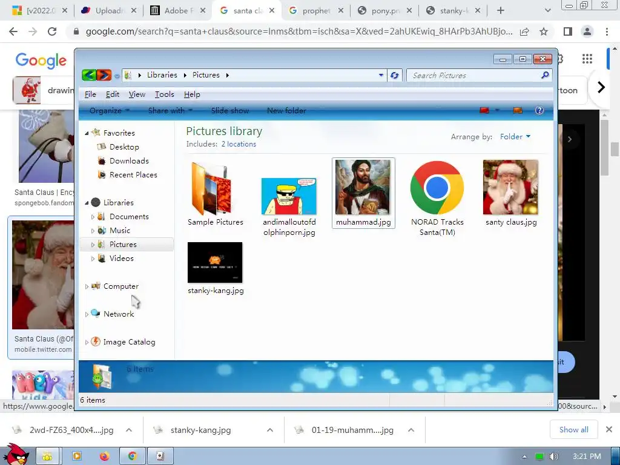Viewport: 620px width, 465px height.
Task: Open the Help menu
Action: 192,94
